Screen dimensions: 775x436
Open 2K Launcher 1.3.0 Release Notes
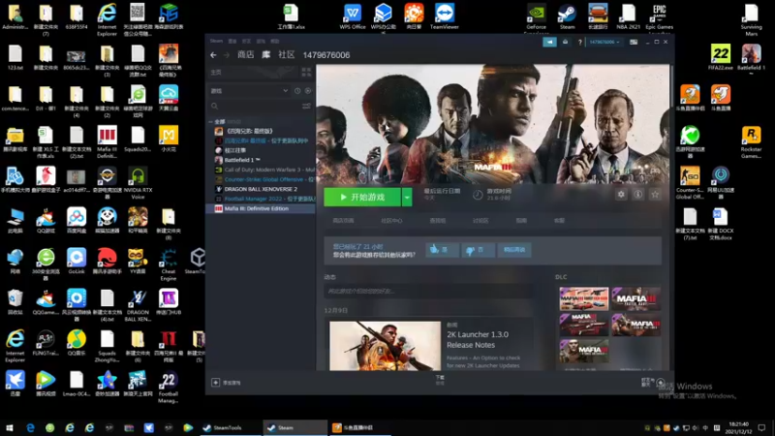478,340
